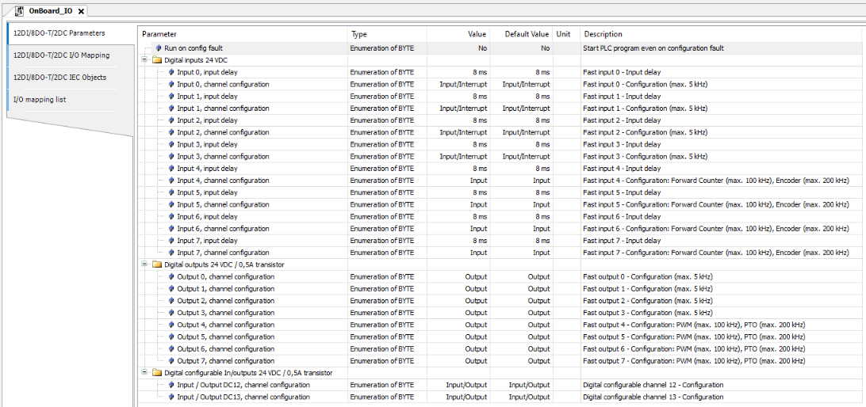Image resolution: width=866 pixels, height=407 pixels.
Task: Click parameter icon for Run on config fault
Action: tap(159, 48)
